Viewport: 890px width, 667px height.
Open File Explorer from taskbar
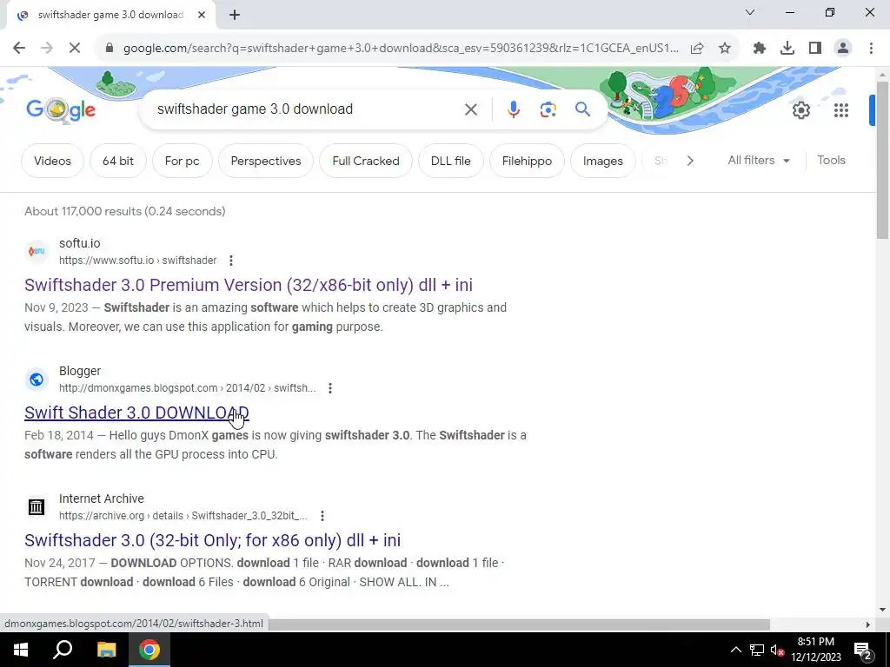[106, 650]
